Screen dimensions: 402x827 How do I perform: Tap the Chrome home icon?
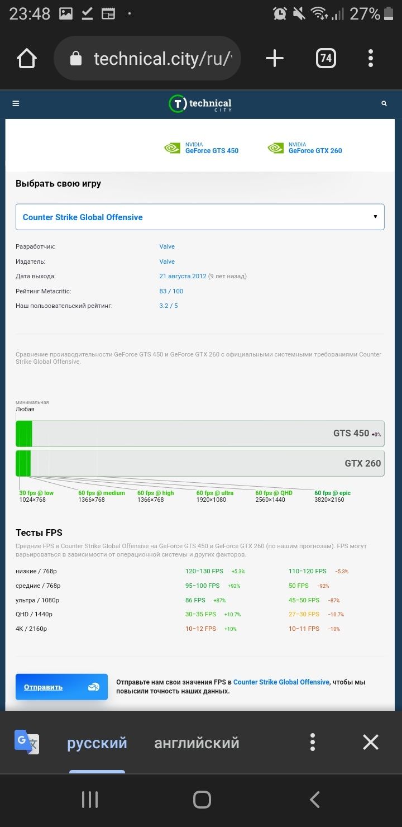pyautogui.click(x=27, y=58)
